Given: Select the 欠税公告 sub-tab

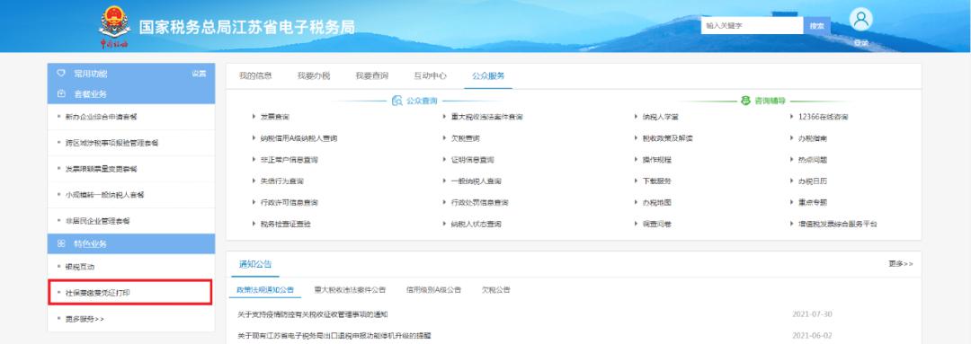Looking at the screenshot, I should point(496,289).
